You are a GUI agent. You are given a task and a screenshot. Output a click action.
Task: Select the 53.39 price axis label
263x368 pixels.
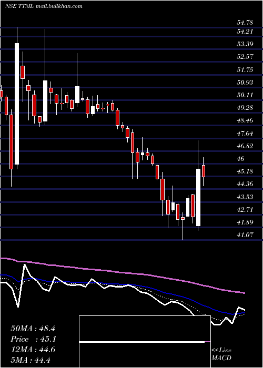pyautogui.click(x=245, y=44)
